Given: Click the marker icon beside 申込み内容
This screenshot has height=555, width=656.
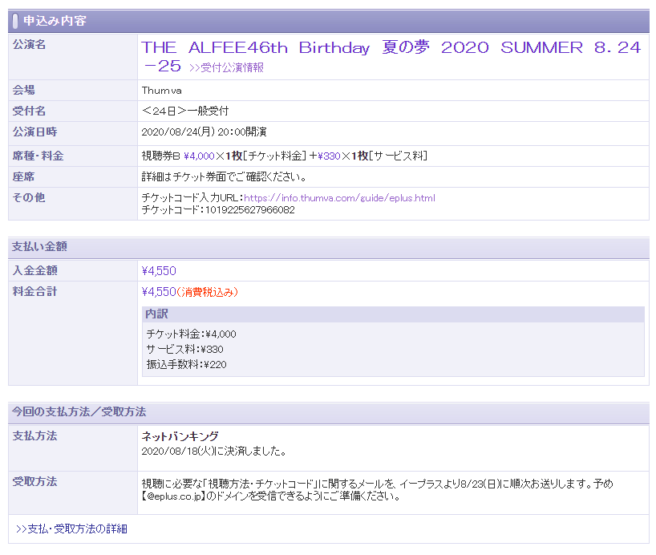Looking at the screenshot, I should pos(15,21).
